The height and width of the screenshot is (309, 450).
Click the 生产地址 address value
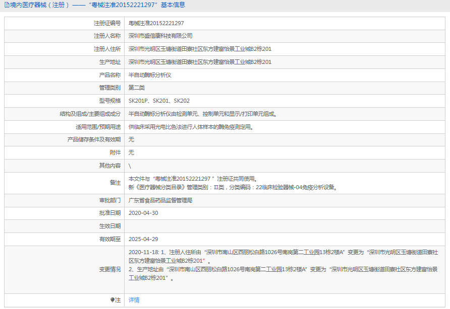(200, 62)
